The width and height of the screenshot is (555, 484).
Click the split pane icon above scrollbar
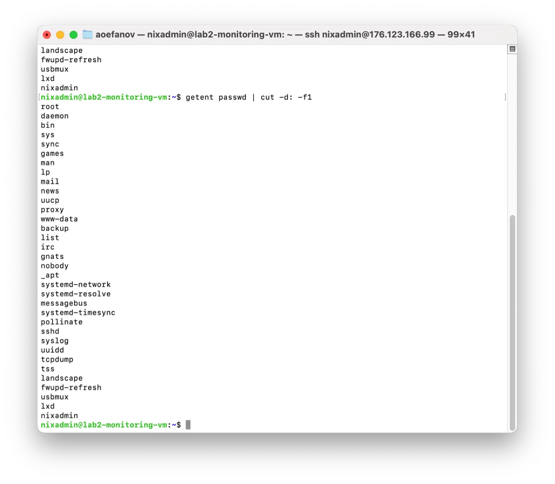pos(512,49)
